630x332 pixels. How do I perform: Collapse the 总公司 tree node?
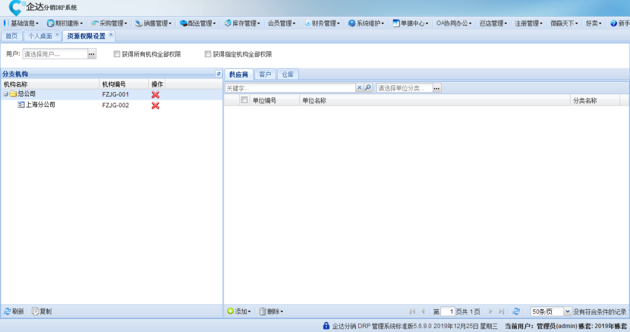(6, 94)
